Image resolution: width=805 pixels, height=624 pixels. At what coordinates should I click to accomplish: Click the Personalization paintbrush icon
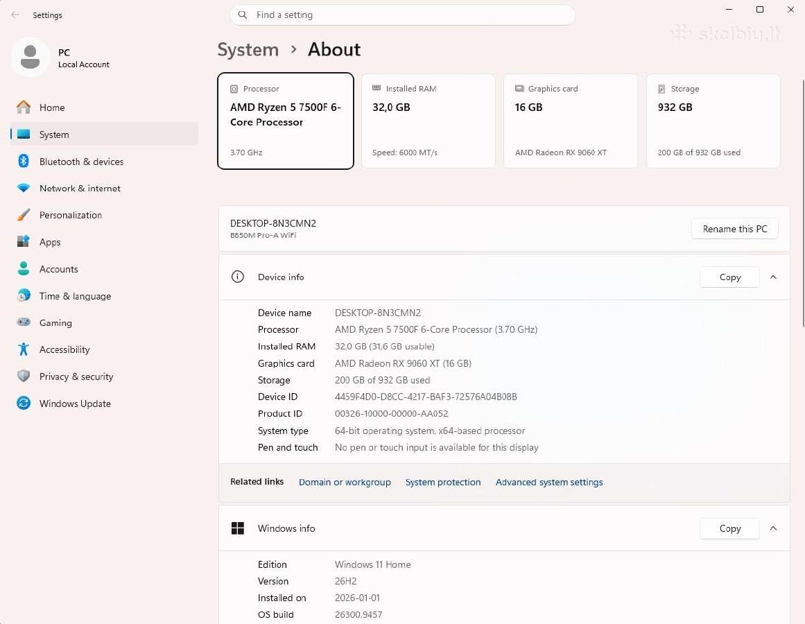pos(24,215)
